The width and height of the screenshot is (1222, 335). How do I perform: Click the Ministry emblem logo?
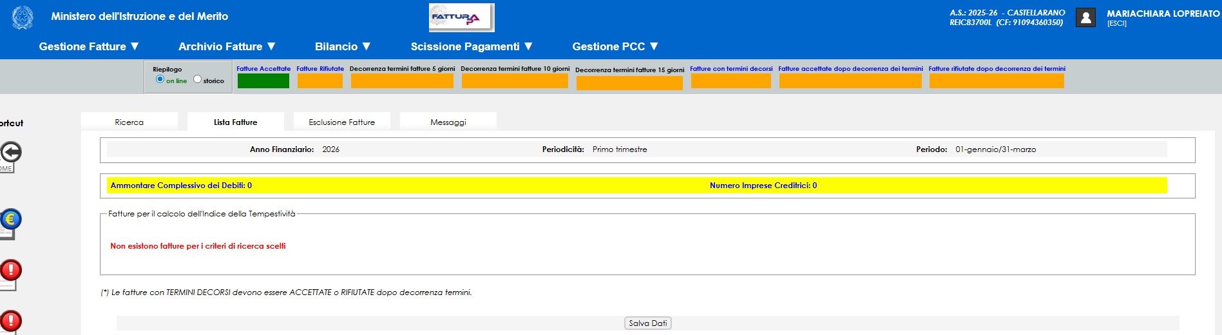(x=23, y=17)
